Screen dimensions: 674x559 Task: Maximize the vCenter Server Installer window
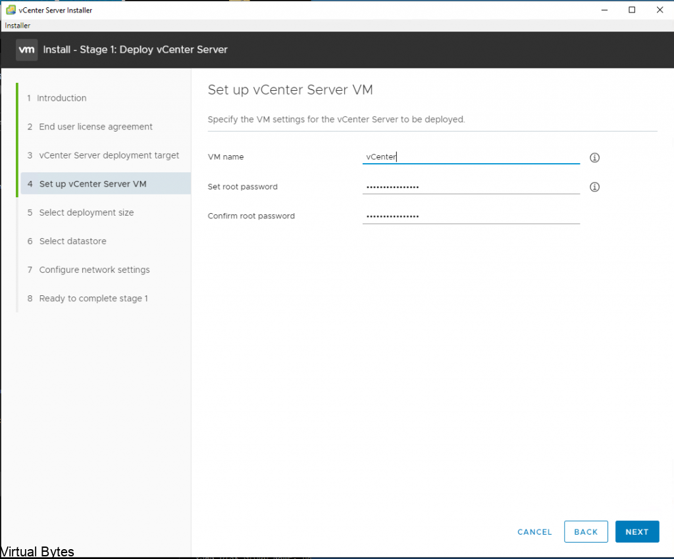[632, 10]
